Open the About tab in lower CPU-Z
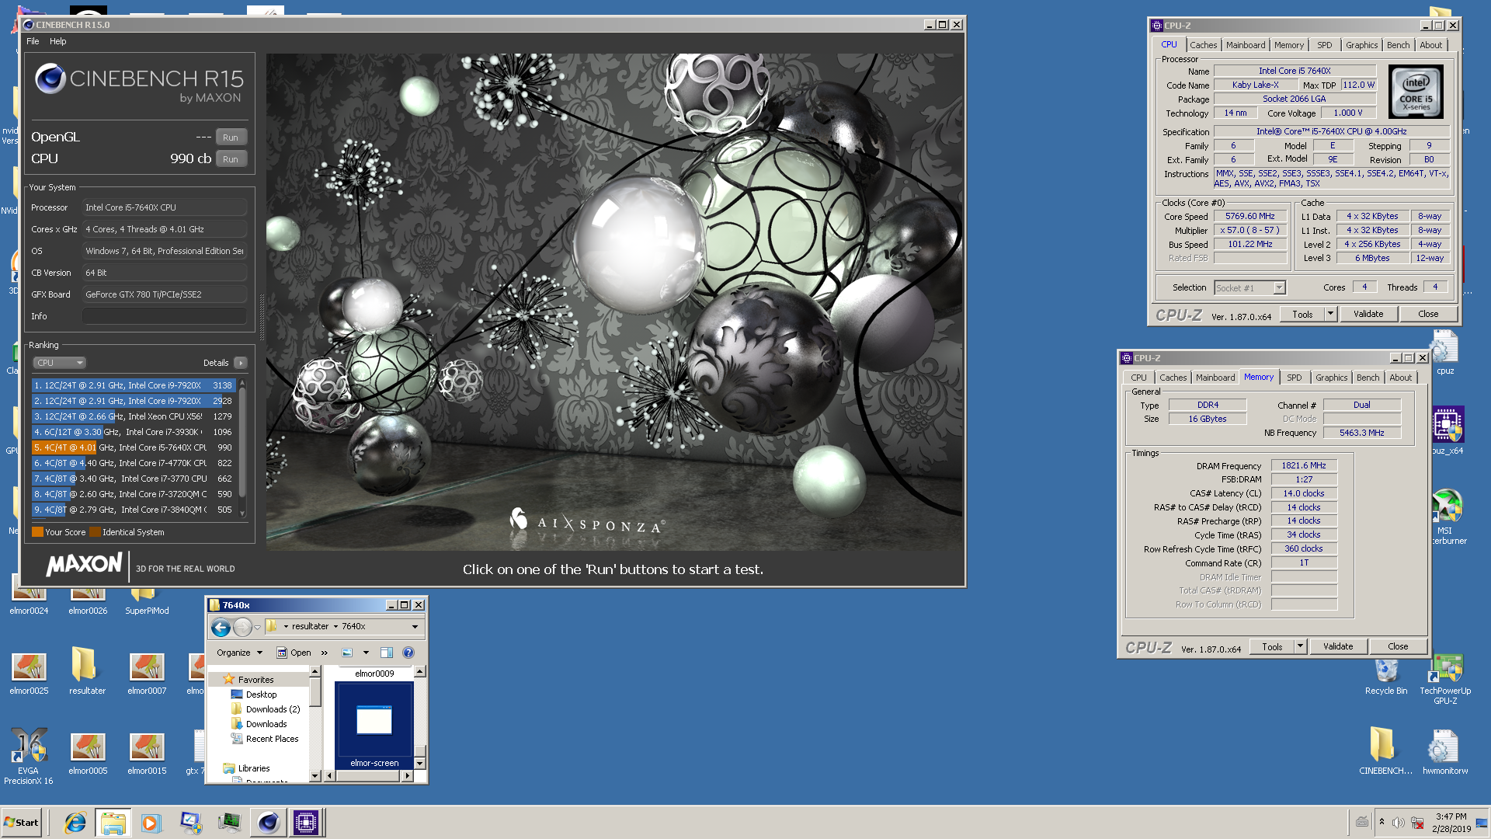1491x839 pixels. click(x=1400, y=378)
